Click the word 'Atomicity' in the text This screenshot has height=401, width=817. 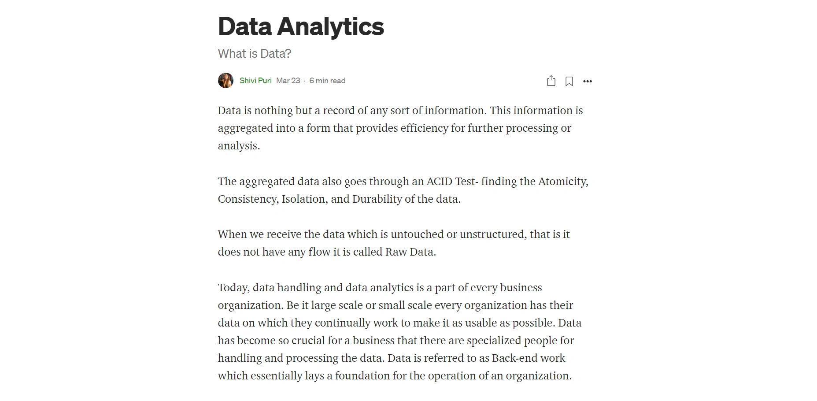click(x=563, y=182)
